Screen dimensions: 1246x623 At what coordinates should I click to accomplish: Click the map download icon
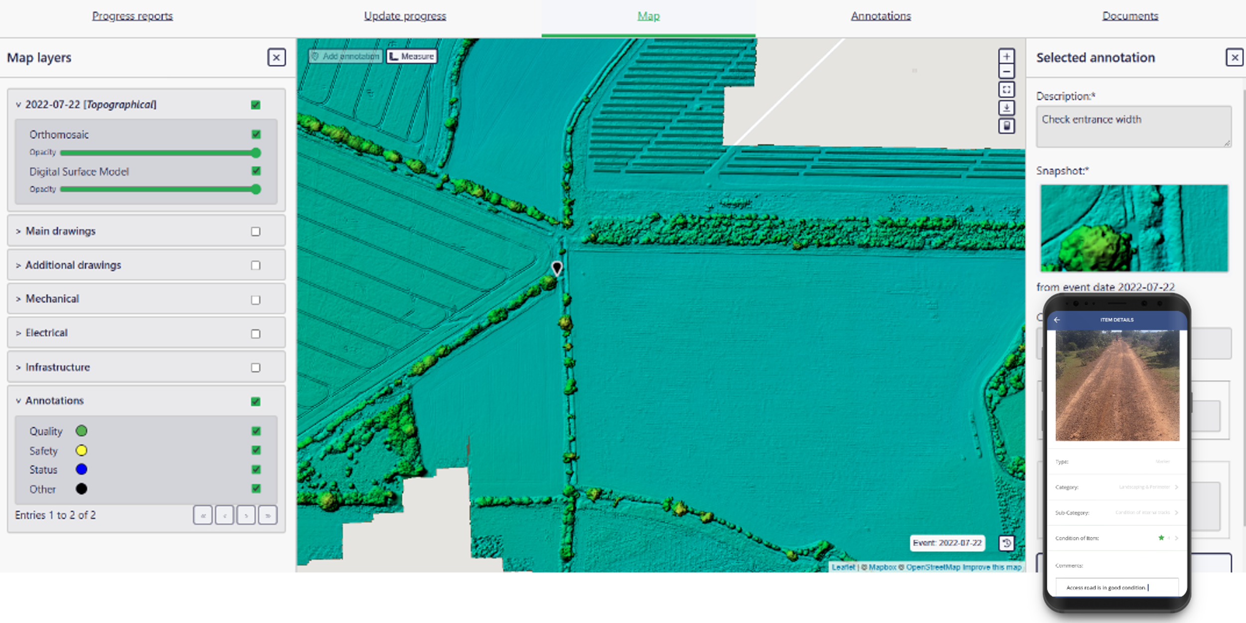pos(1006,108)
